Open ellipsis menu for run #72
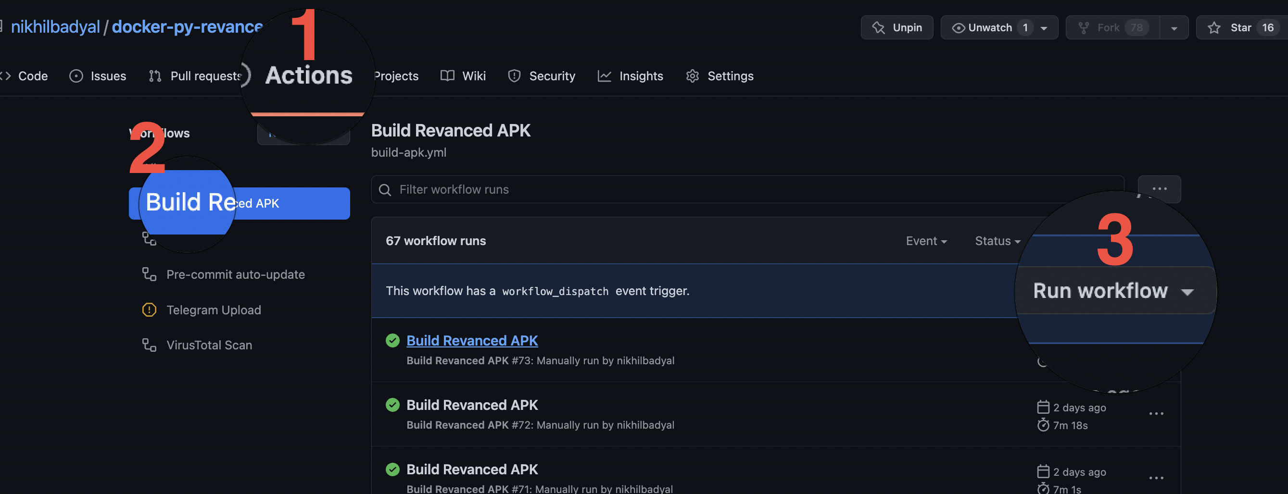Viewport: 1288px width, 494px height. point(1156,414)
